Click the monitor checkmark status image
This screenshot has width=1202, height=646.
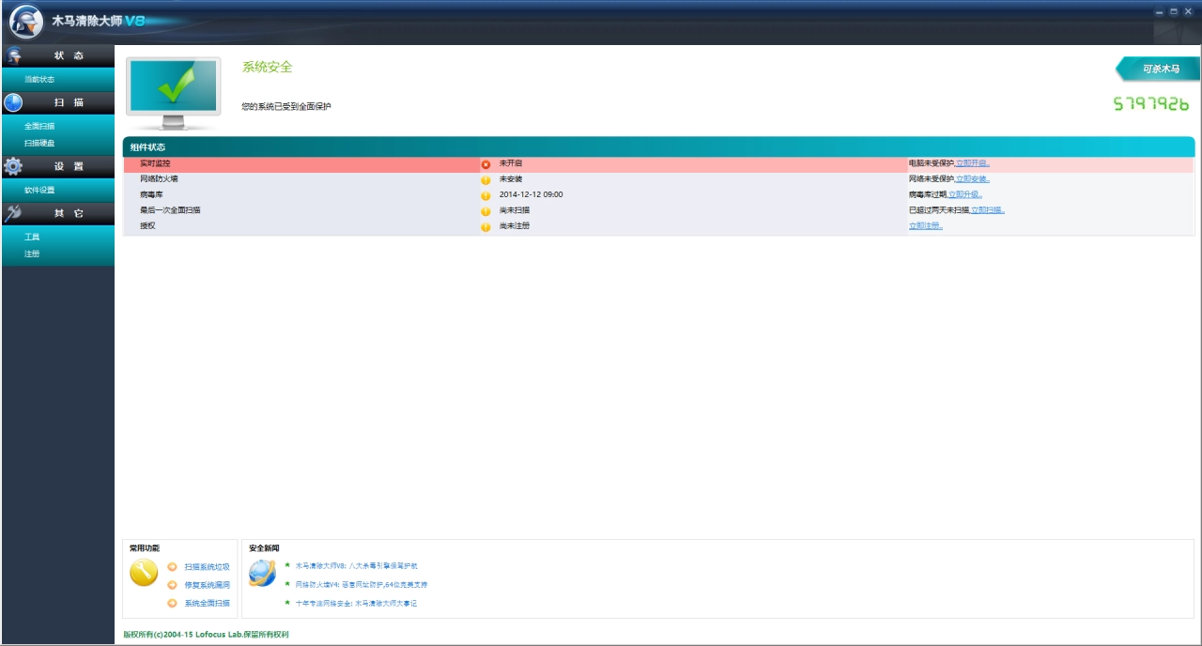click(173, 93)
